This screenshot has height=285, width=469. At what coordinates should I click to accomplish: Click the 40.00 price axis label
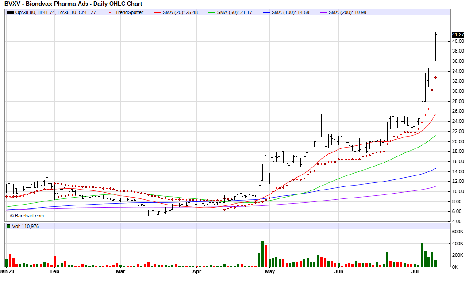click(458, 41)
